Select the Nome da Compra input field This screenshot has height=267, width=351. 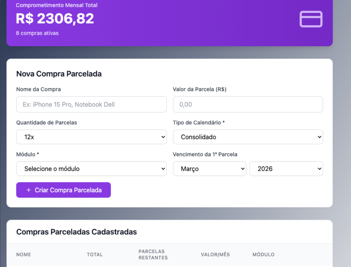[91, 104]
